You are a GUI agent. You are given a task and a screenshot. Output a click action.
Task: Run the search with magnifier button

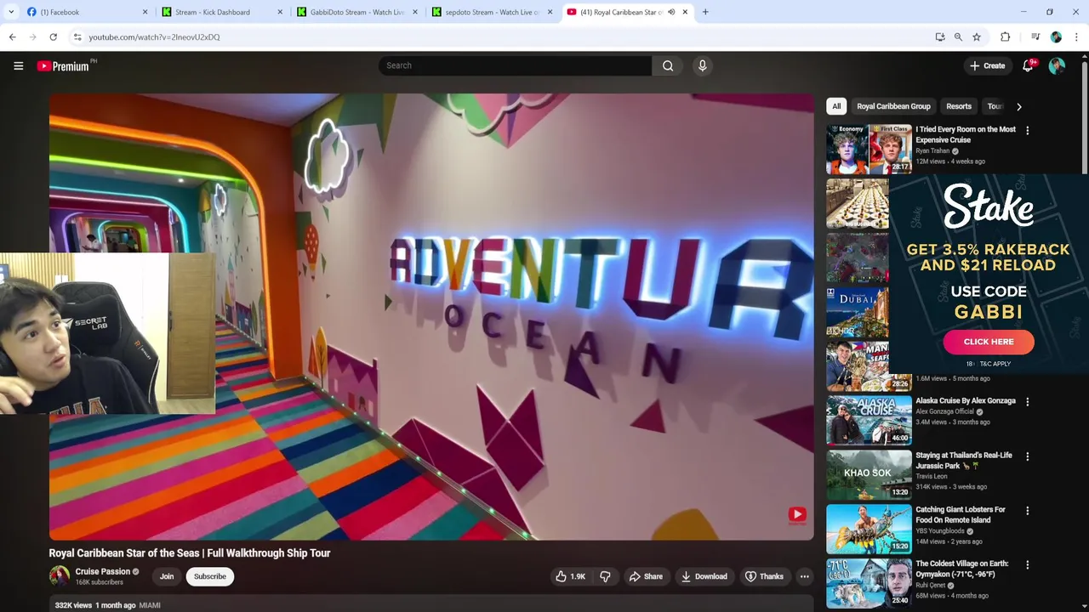(x=668, y=65)
